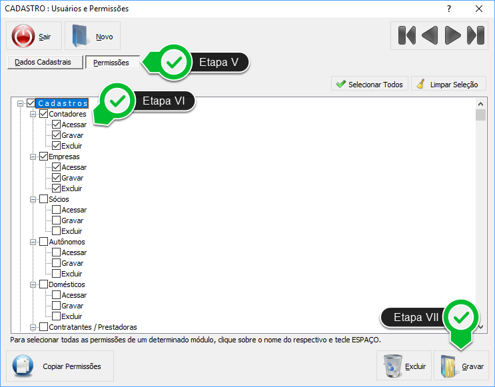Click the Novo blue book icon
The width and height of the screenshot is (495, 387).
[81, 36]
